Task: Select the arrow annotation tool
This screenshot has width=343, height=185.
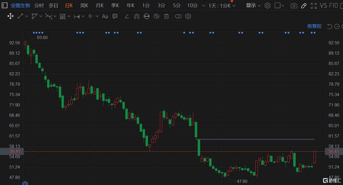Action: (x=91, y=16)
